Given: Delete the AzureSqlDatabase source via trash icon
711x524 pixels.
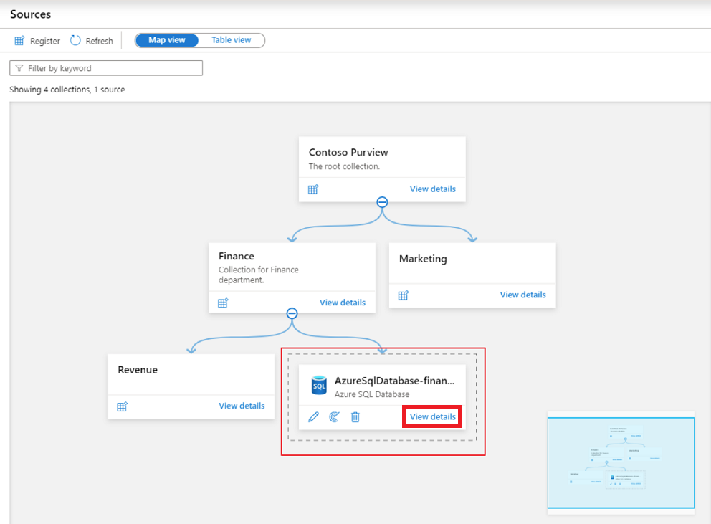Looking at the screenshot, I should click(x=355, y=416).
